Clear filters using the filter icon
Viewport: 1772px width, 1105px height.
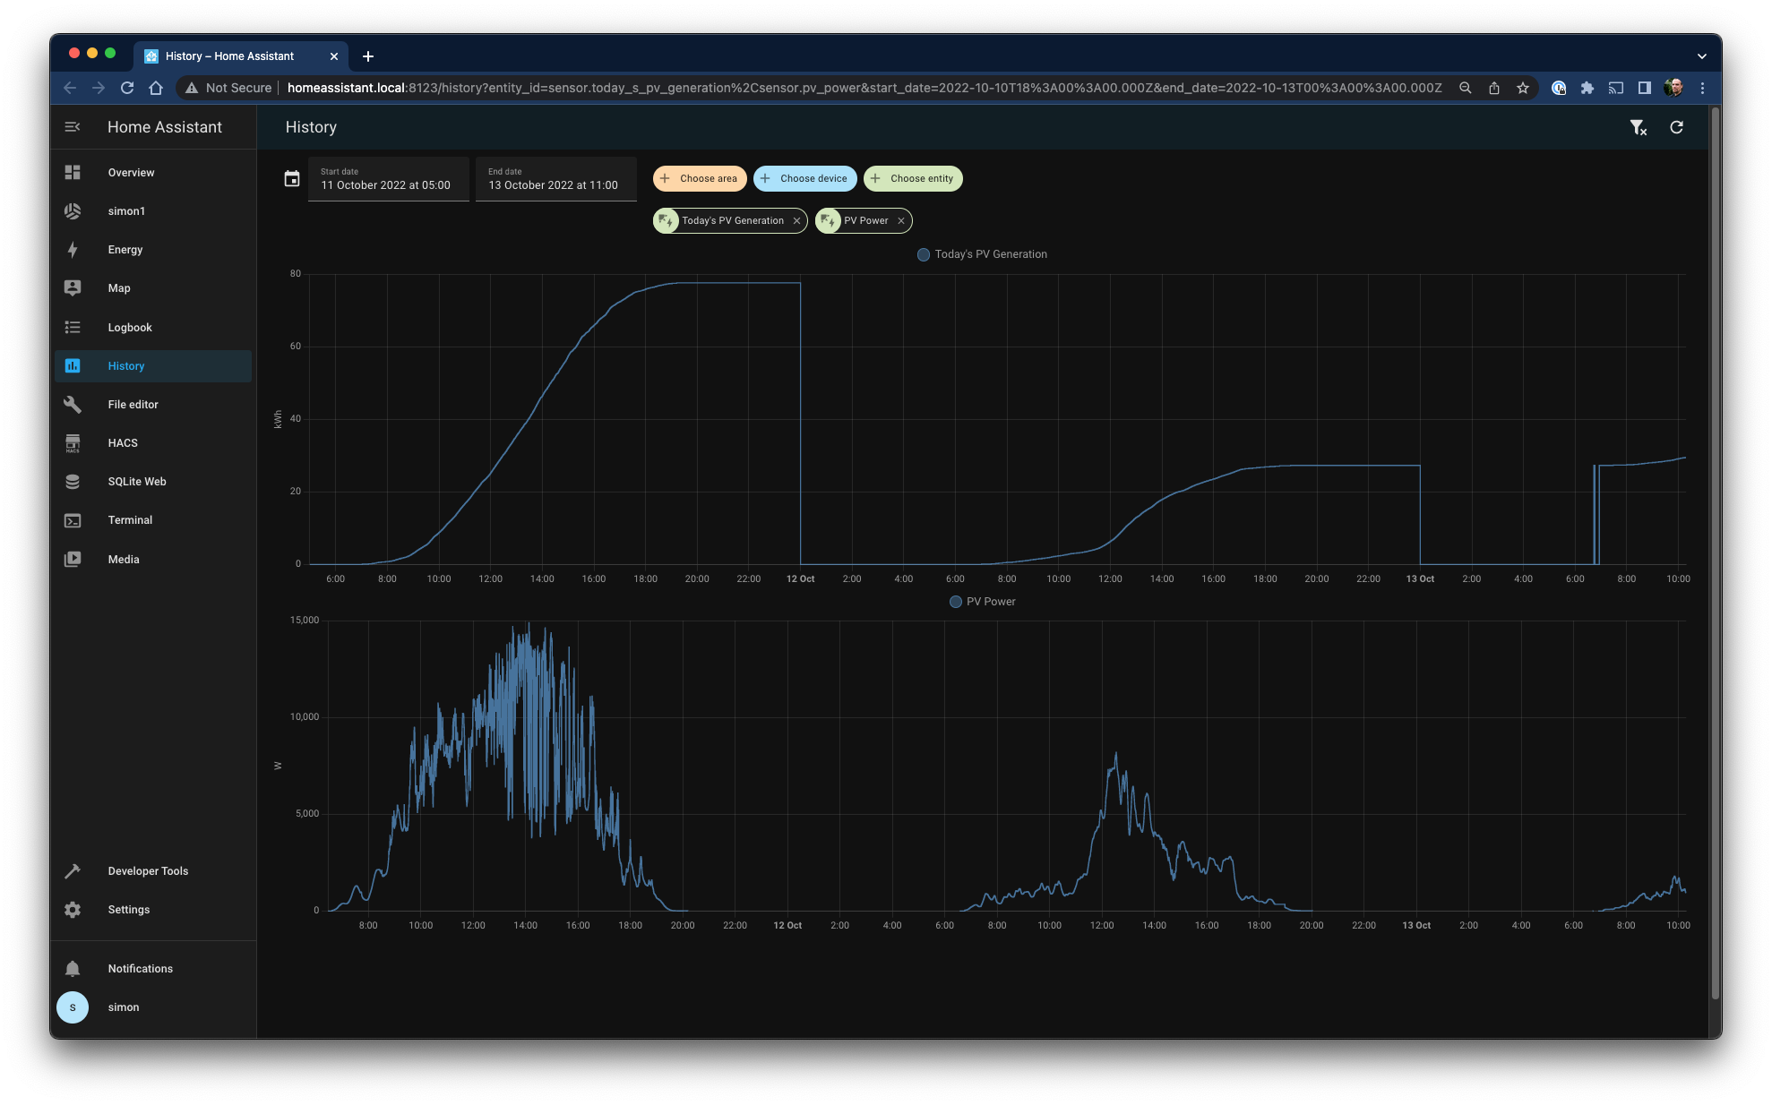point(1639,127)
